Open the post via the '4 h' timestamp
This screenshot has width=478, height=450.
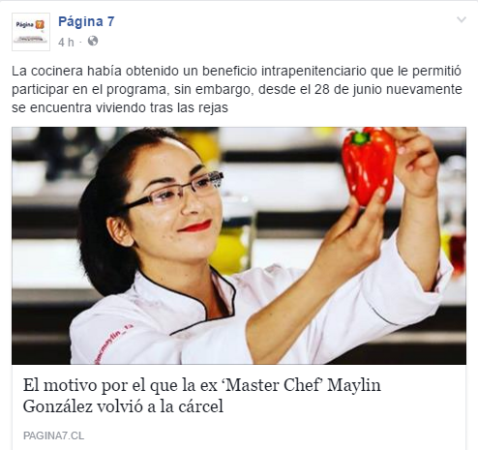(66, 42)
